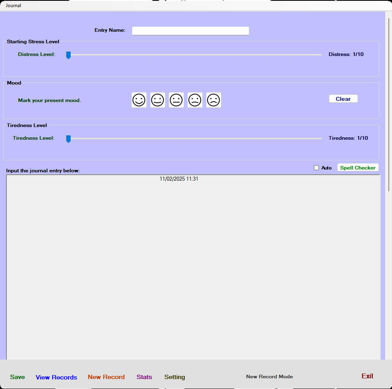Screen dimensions: 392x389
Task: Focus the Entry Name text field
Action: 190,31
